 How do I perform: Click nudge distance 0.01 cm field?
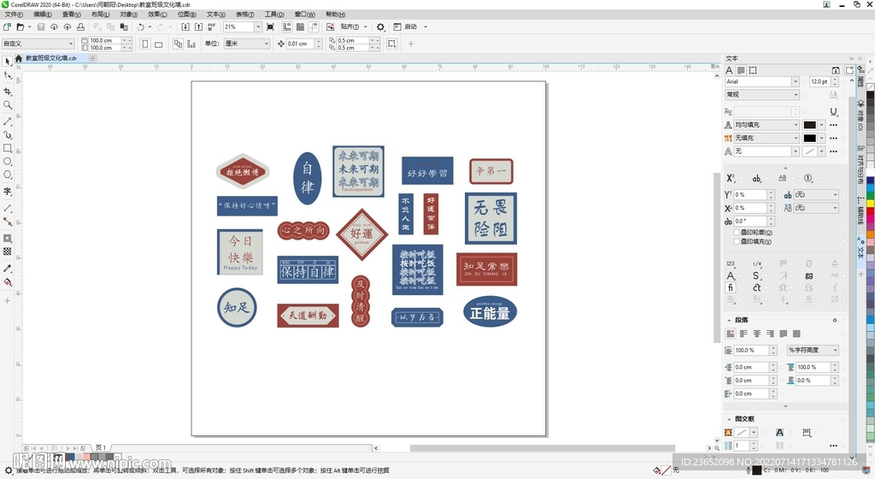pyautogui.click(x=300, y=44)
